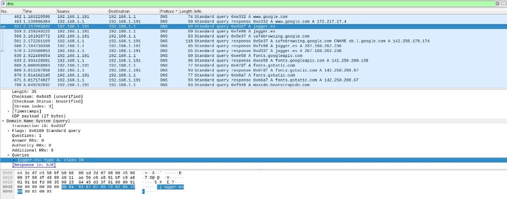
Task: Select the Answer RRs: 0 field
Action: tap(28, 140)
